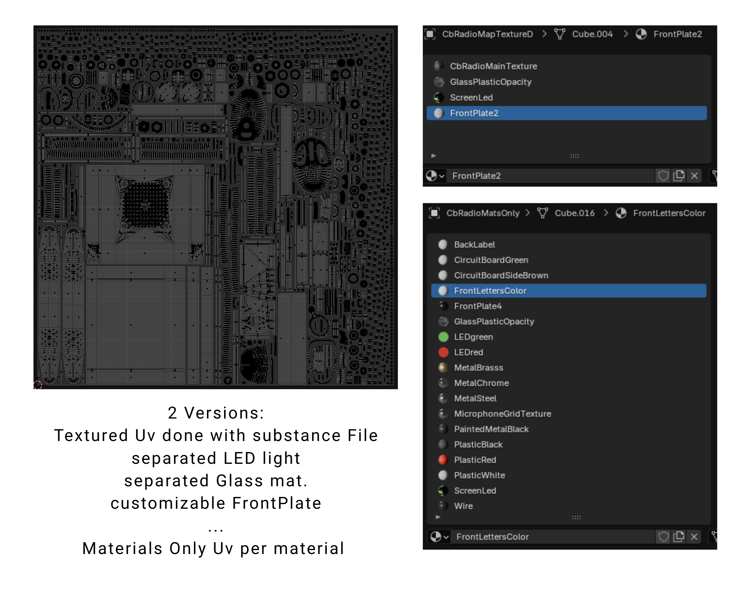Screen dimensions: 736x589
Task: Expand the disclosure triangle under bottom material list
Action: 438,517
